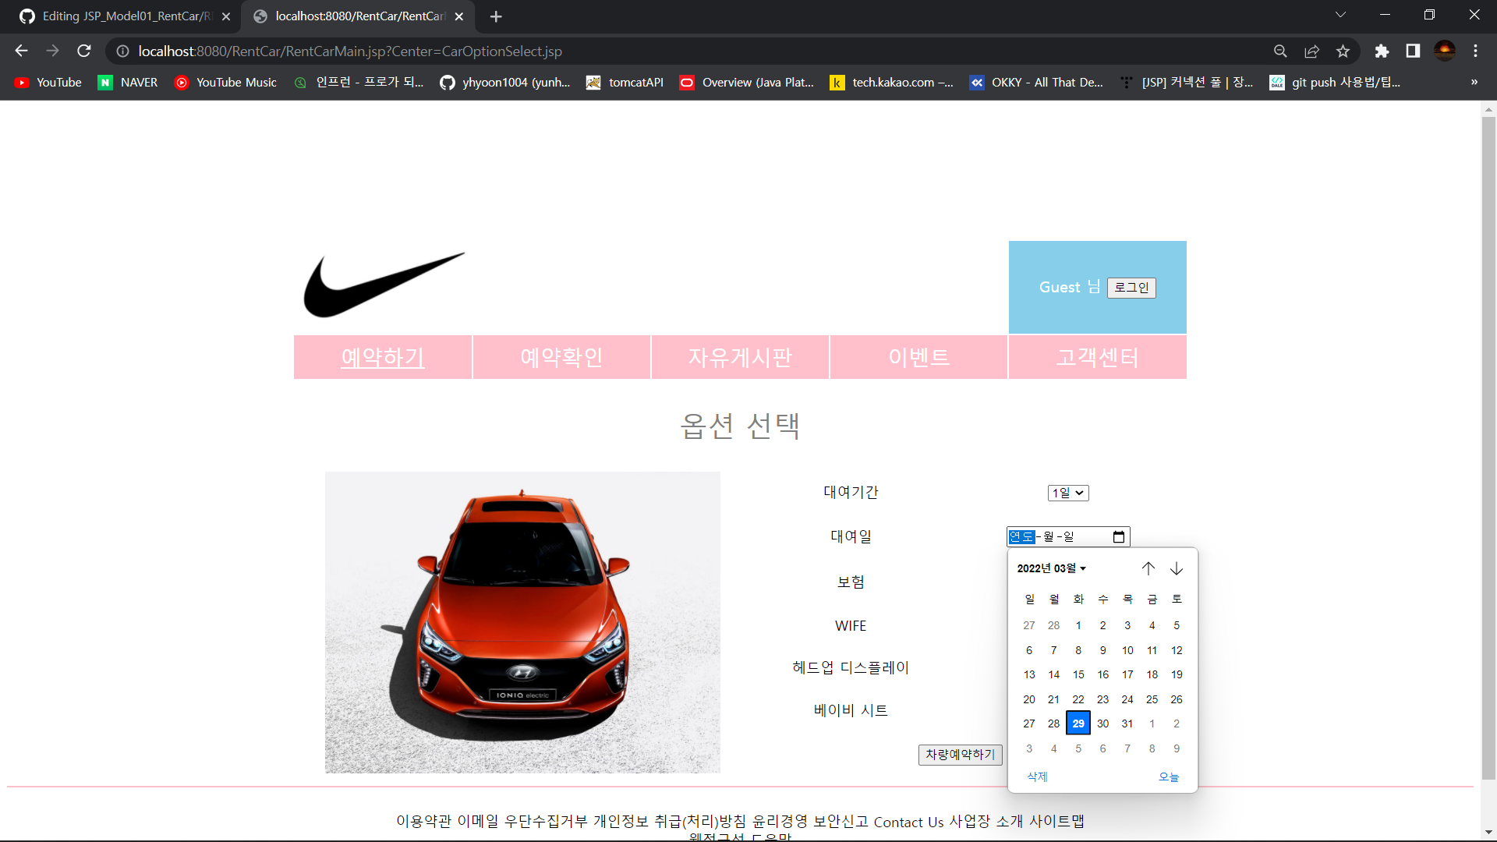Image resolution: width=1497 pixels, height=842 pixels.
Task: Open the NAVER bookmark
Action: point(127,82)
